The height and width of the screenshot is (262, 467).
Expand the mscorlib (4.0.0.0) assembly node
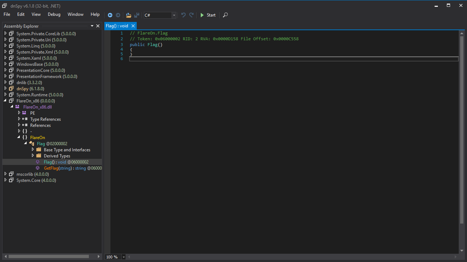[x=5, y=174]
